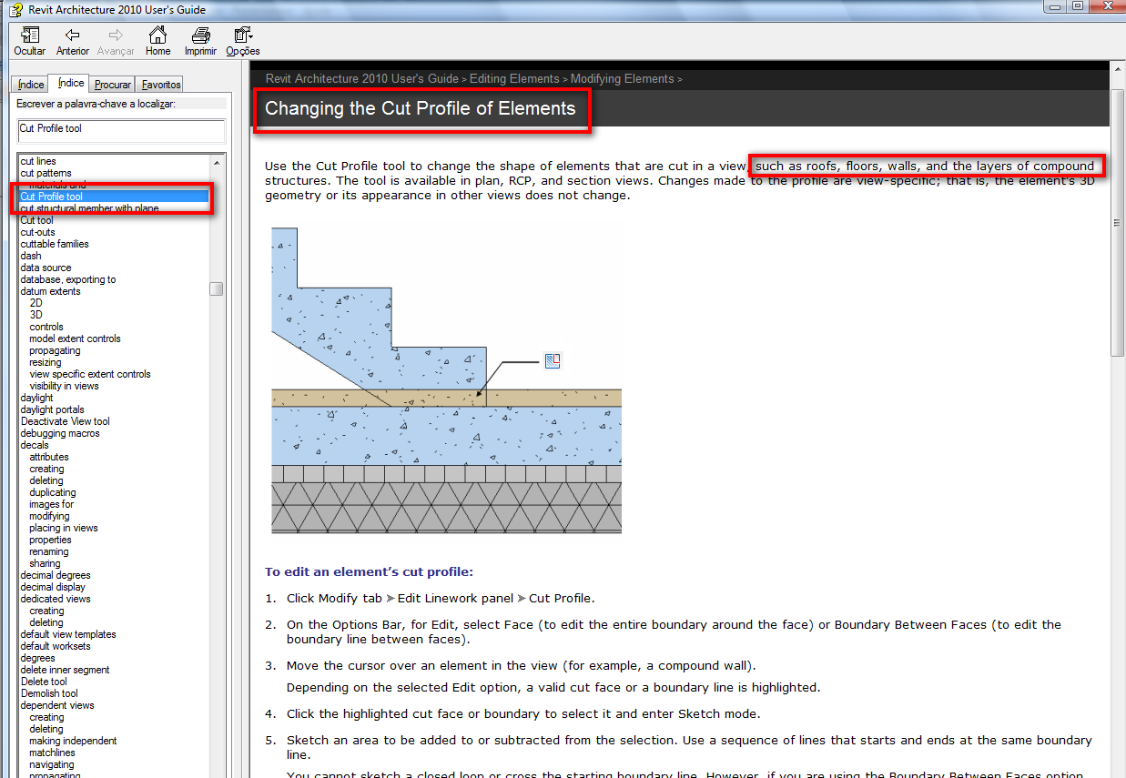
Task: Select the '3D' sub-entry under datum extents
Action: [36, 315]
